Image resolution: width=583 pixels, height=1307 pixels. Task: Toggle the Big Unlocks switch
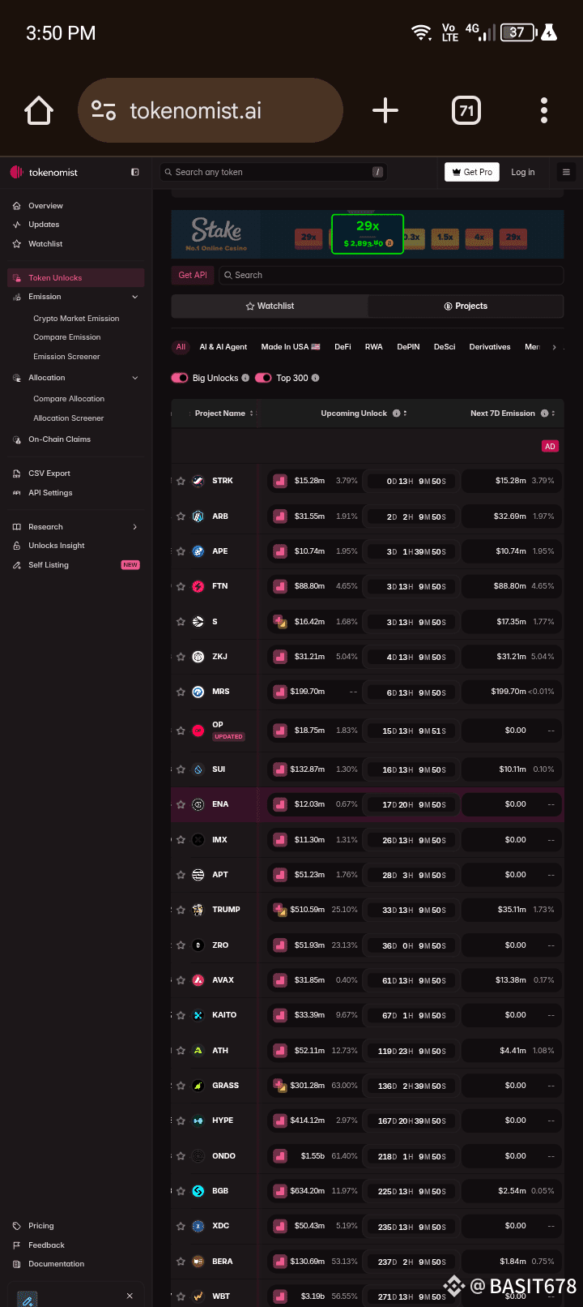(x=179, y=378)
